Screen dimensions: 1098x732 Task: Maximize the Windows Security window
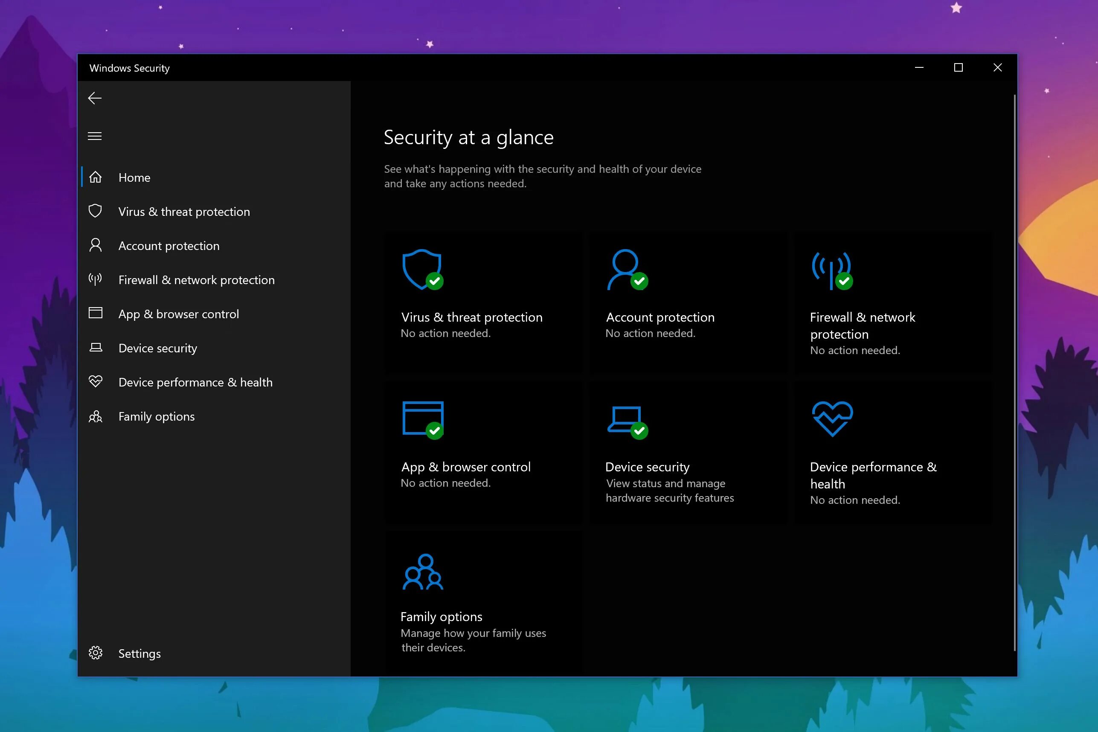[958, 68]
